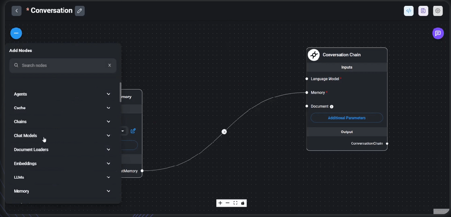The height and width of the screenshot is (217, 451).
Task: Click the Conversation Chain node title
Action: tap(342, 55)
